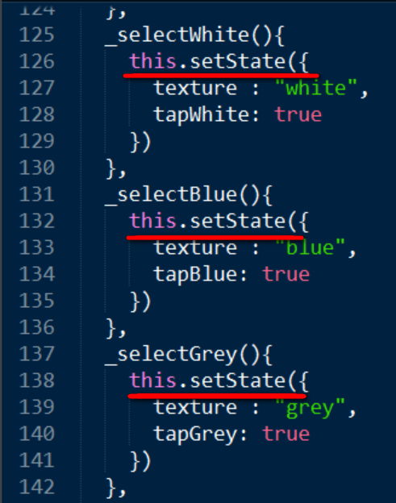
Task: Click this.setState on line 132
Action: coord(207,221)
